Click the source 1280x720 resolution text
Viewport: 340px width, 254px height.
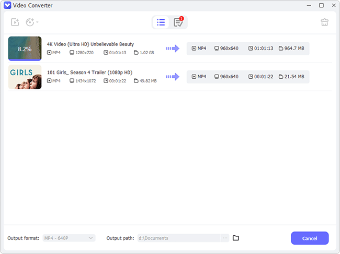(84, 53)
